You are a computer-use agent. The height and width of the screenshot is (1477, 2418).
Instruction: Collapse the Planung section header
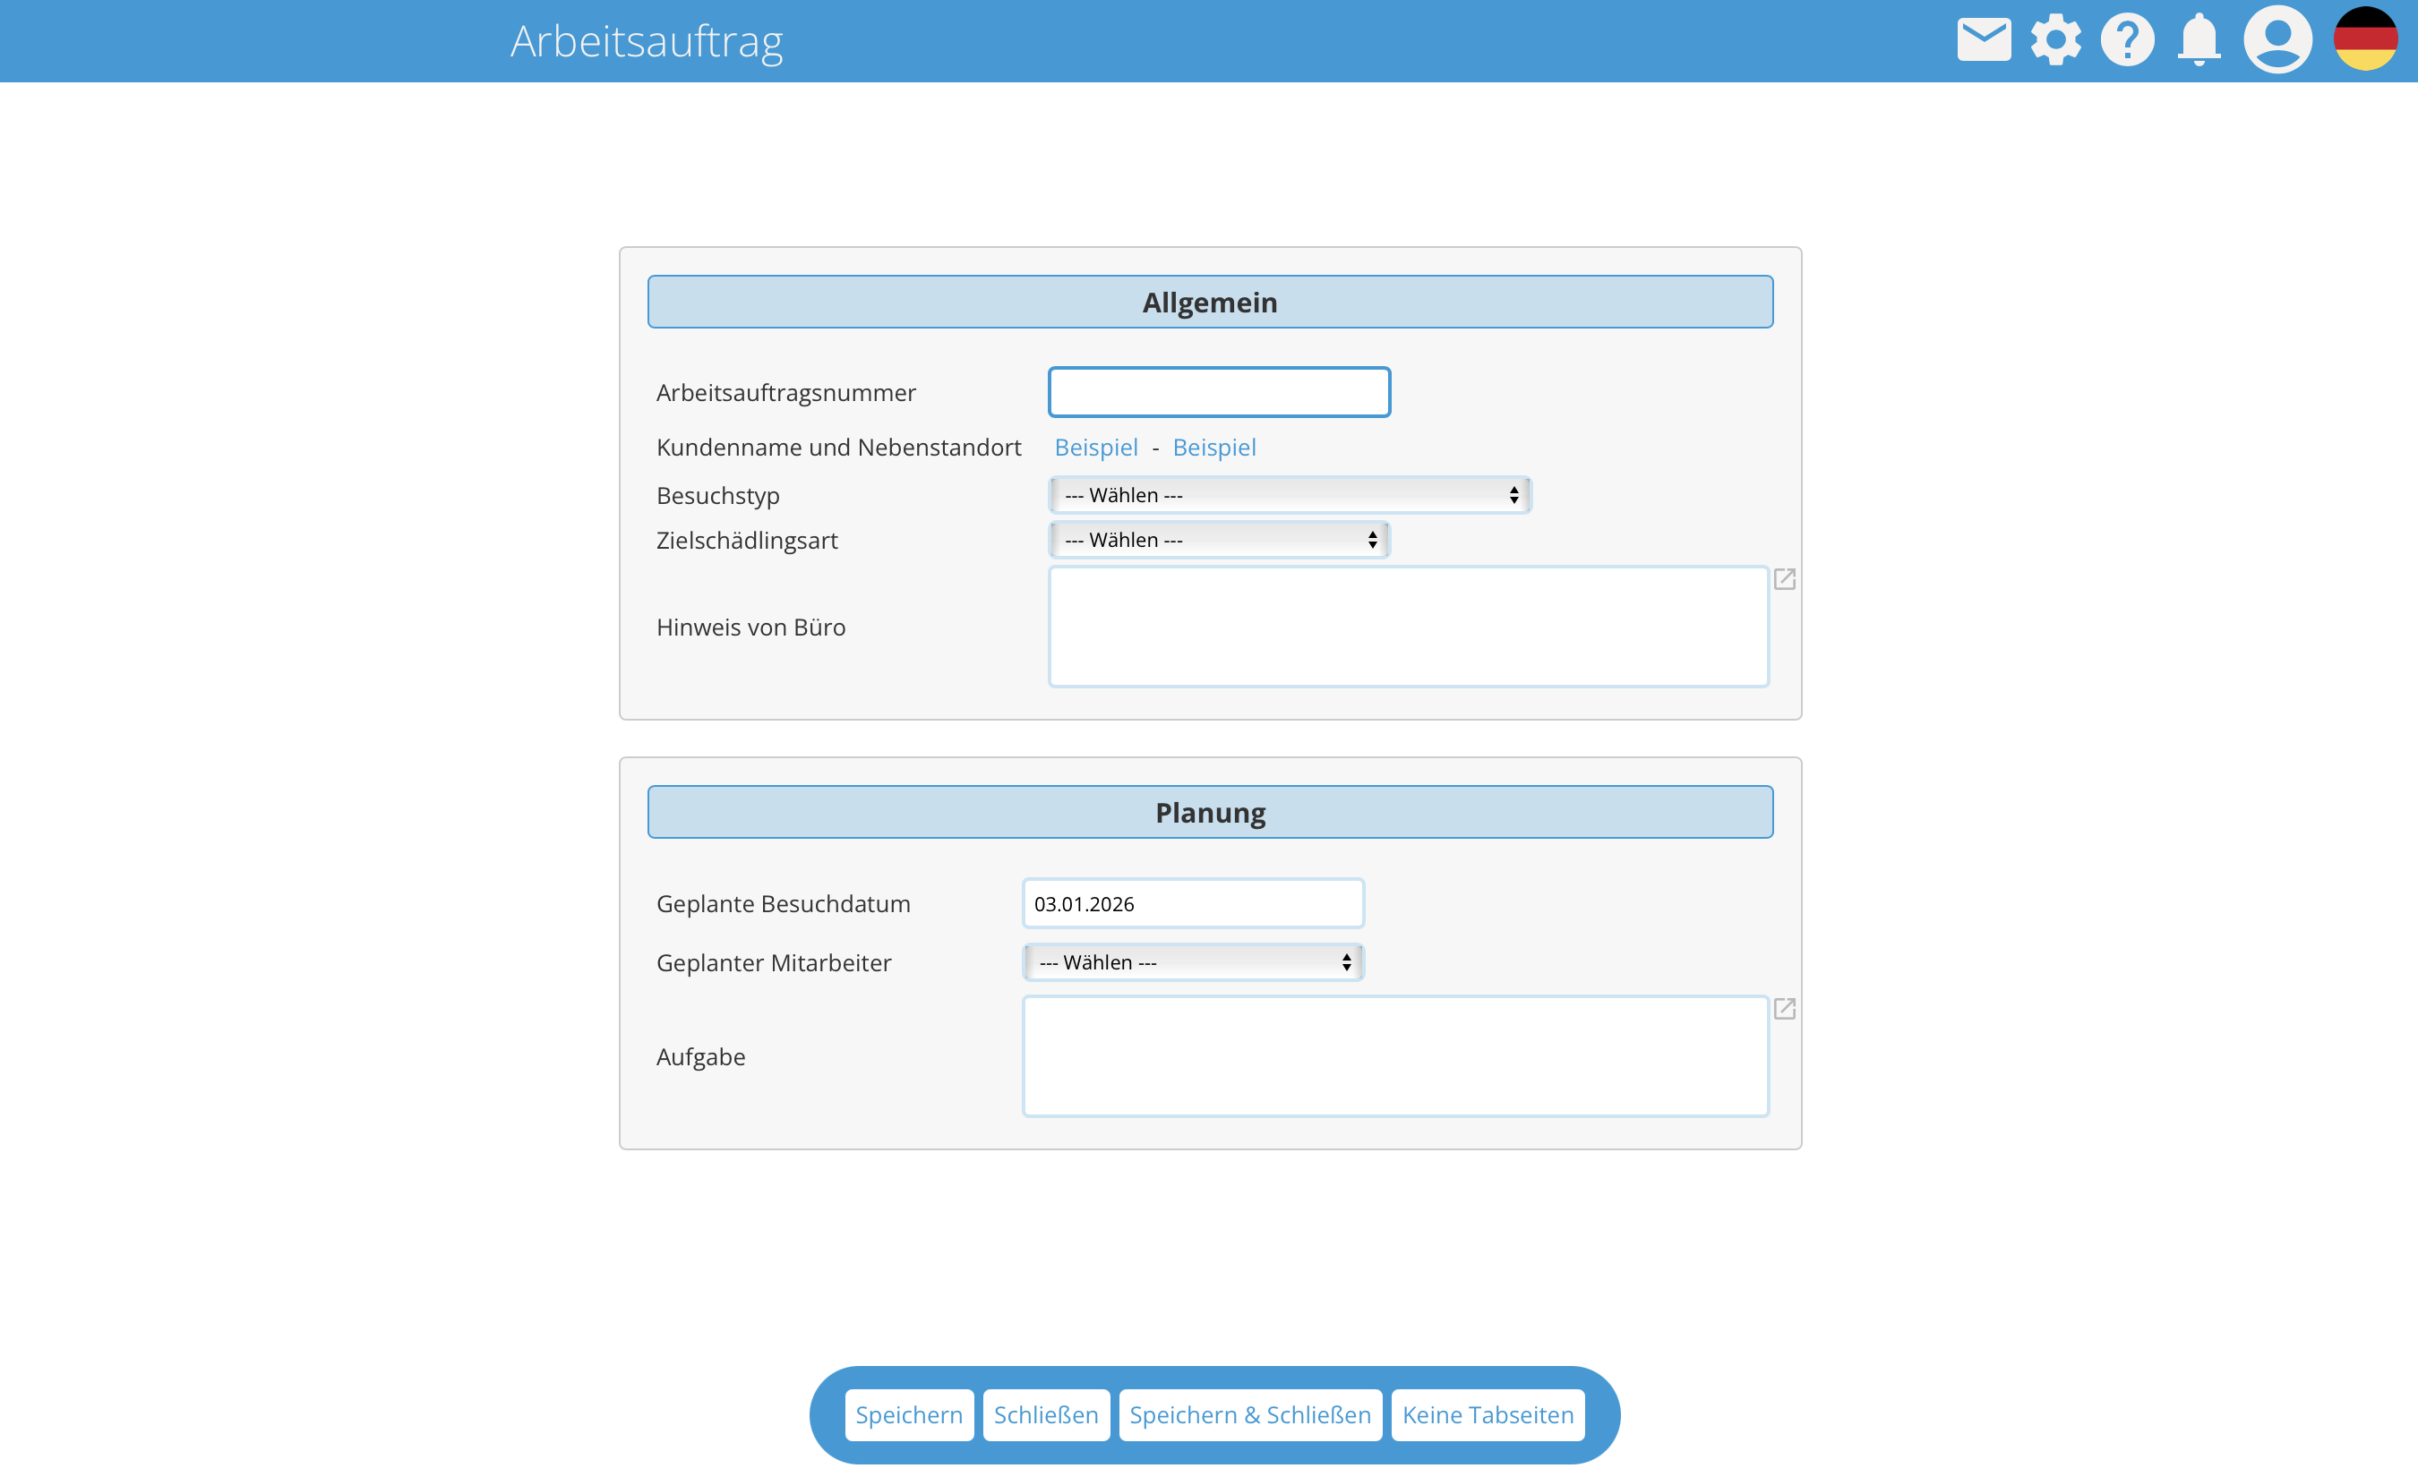1210,812
